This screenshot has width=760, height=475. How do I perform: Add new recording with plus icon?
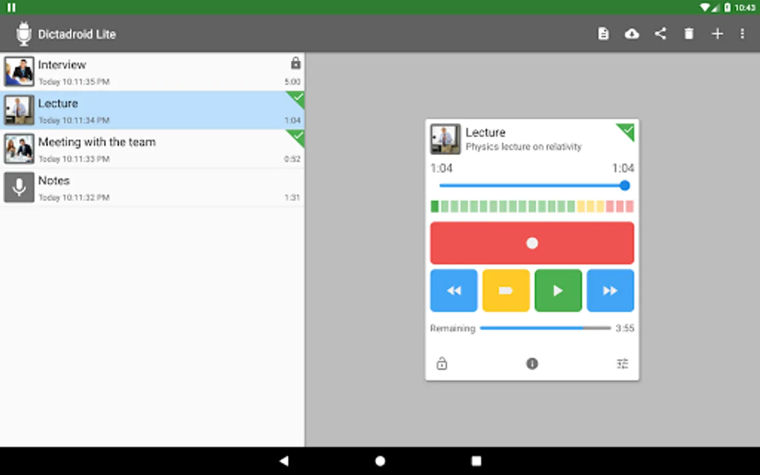717,34
